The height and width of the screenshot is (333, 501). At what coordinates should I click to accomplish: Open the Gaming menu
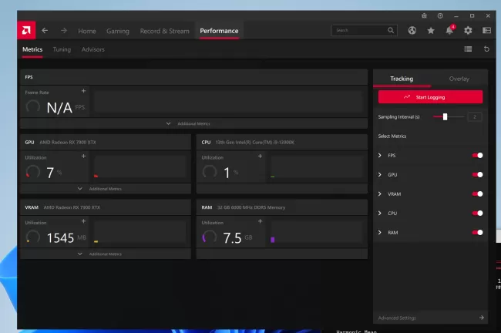[x=117, y=31]
